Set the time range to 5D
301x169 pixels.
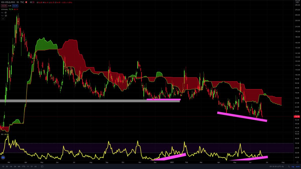[7, 166]
